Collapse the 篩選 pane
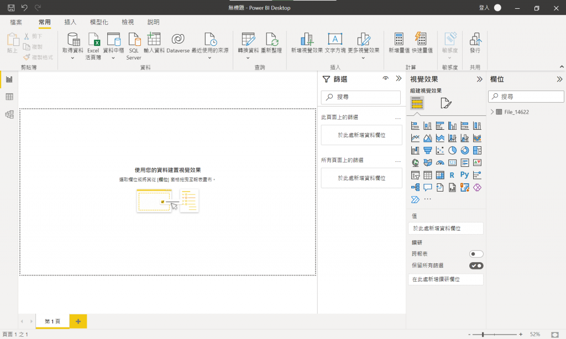The width and height of the screenshot is (566, 339). click(x=399, y=78)
